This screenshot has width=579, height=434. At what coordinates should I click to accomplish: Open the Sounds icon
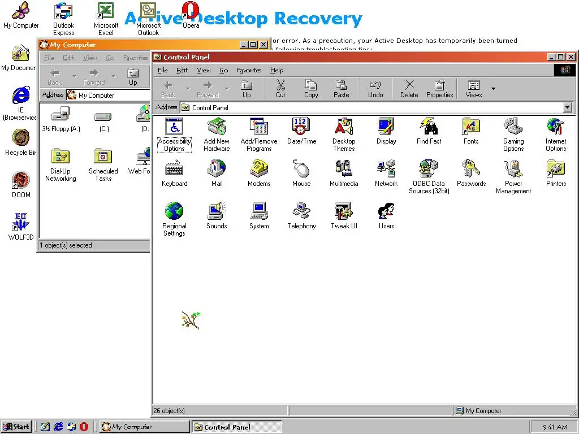(217, 216)
